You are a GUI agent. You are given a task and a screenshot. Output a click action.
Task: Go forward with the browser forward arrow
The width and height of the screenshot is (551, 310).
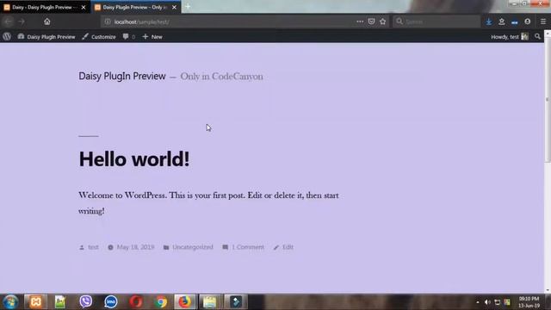point(22,22)
